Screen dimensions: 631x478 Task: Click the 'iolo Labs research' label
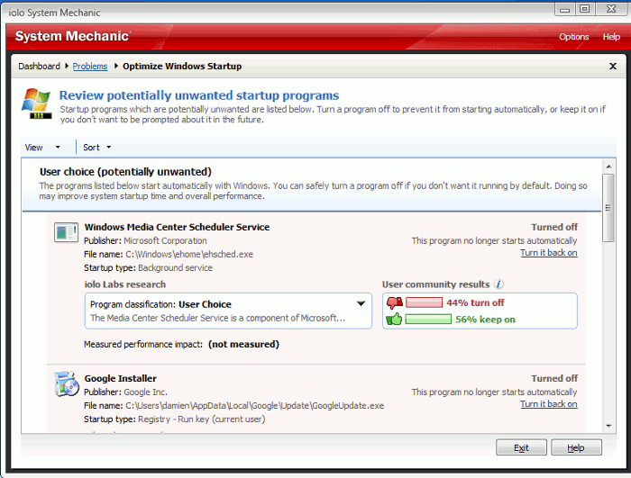click(124, 284)
